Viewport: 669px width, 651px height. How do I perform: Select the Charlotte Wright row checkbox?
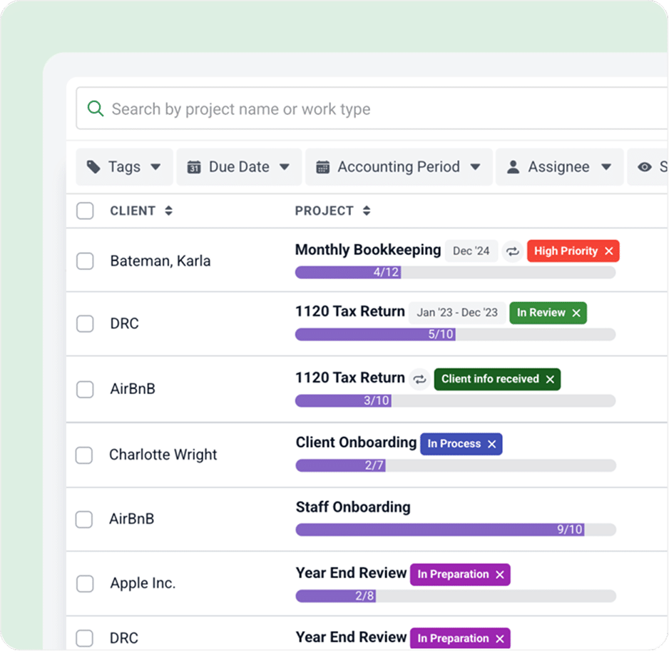coord(84,455)
